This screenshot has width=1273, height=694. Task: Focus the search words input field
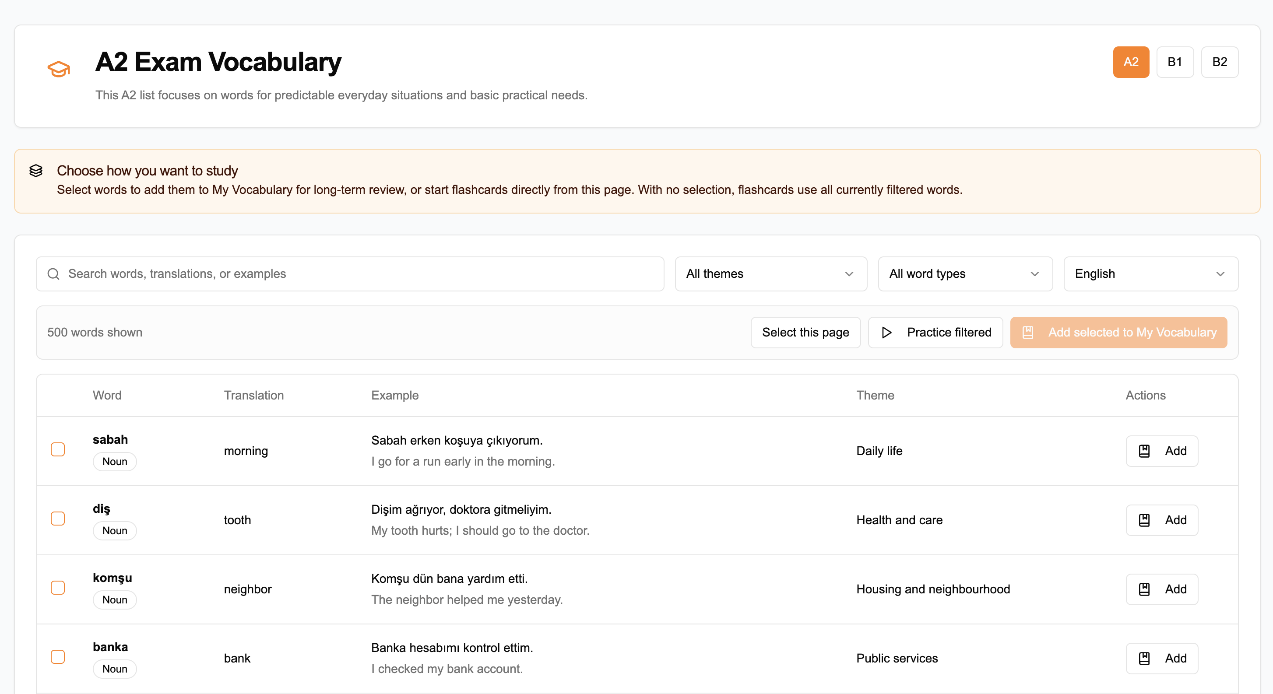pos(350,273)
